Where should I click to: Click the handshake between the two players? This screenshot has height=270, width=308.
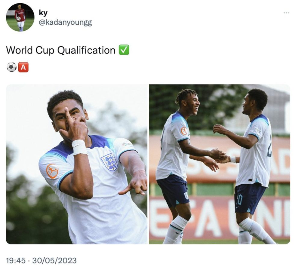[x=221, y=156]
